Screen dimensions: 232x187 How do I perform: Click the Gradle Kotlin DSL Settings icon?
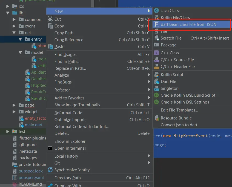point(156,102)
